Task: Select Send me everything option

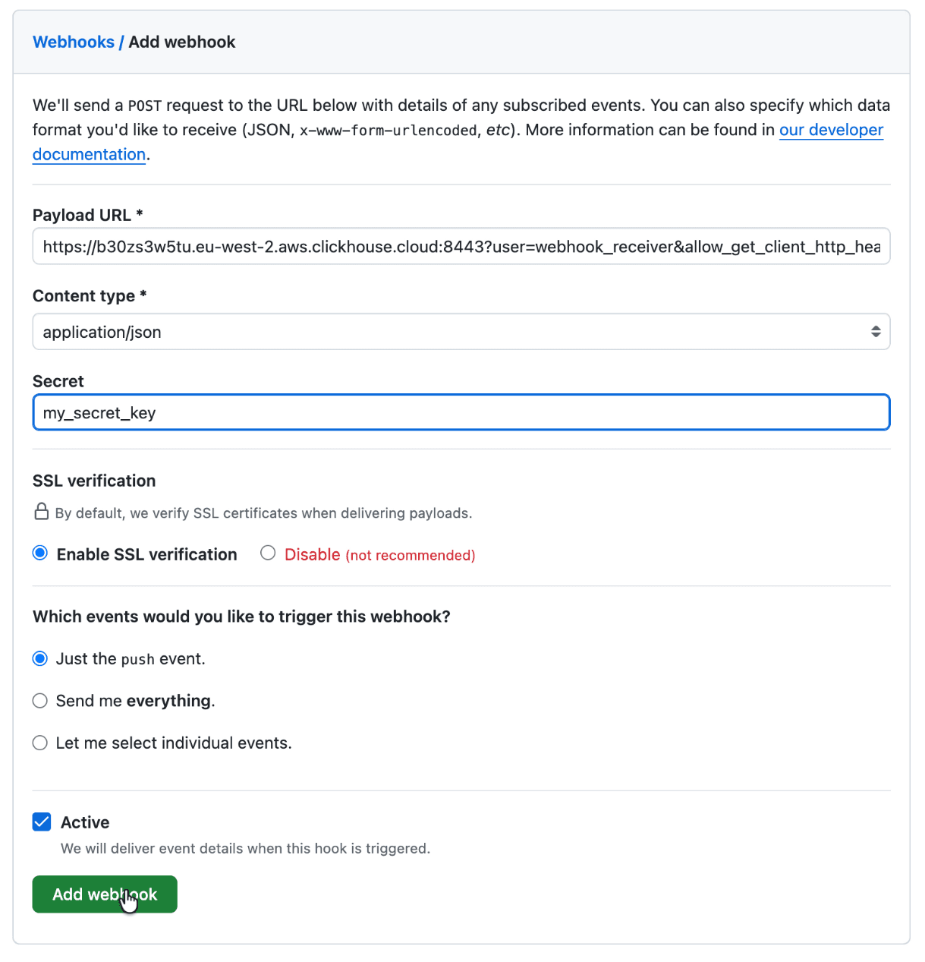Action: (40, 701)
